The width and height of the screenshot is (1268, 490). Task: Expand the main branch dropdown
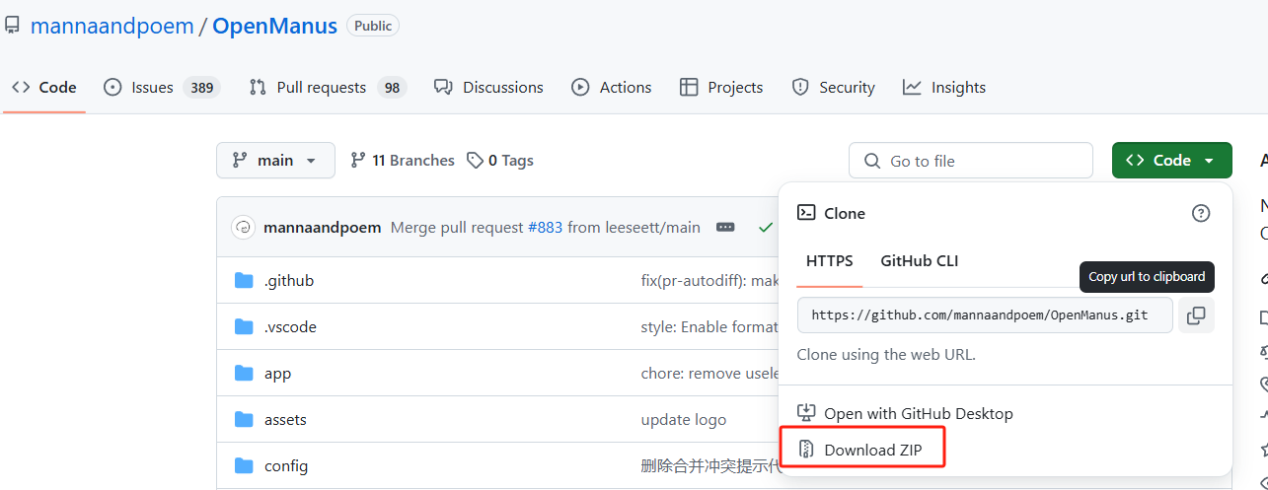[275, 161]
